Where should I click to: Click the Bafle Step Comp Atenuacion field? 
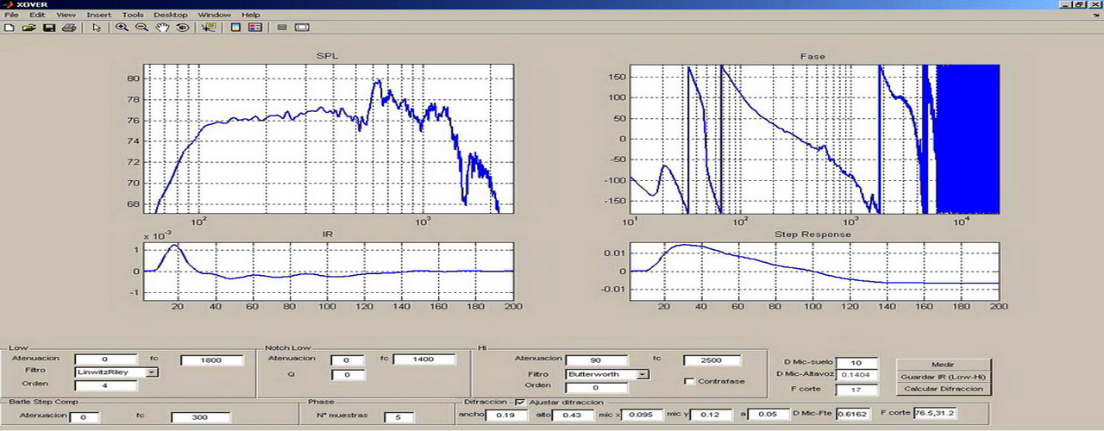point(84,417)
